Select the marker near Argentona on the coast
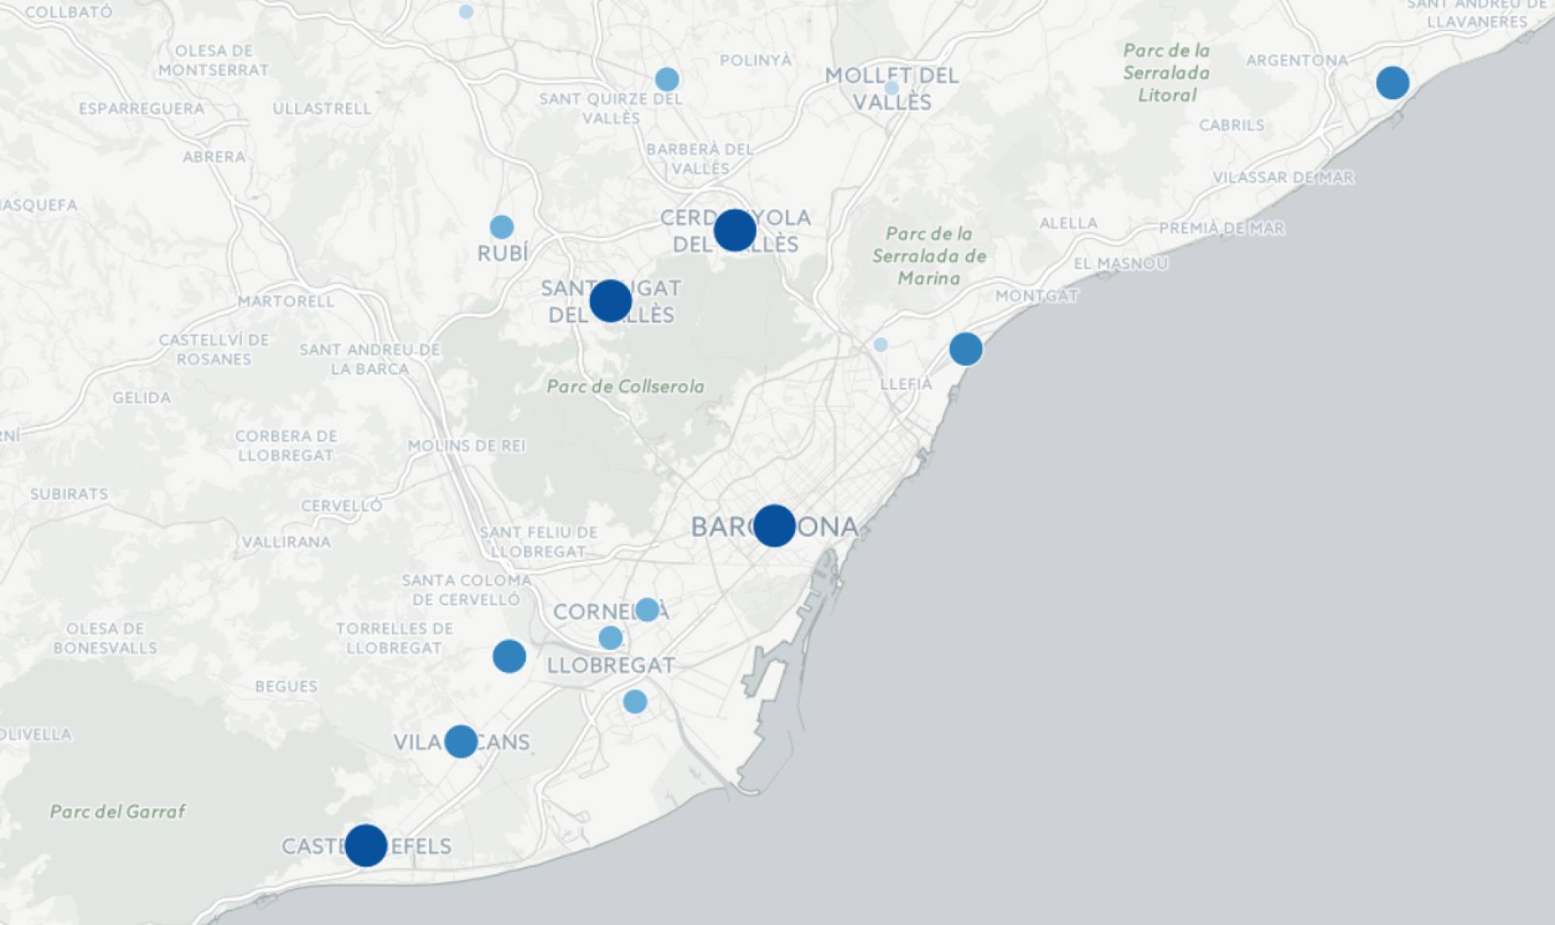 click(1392, 83)
